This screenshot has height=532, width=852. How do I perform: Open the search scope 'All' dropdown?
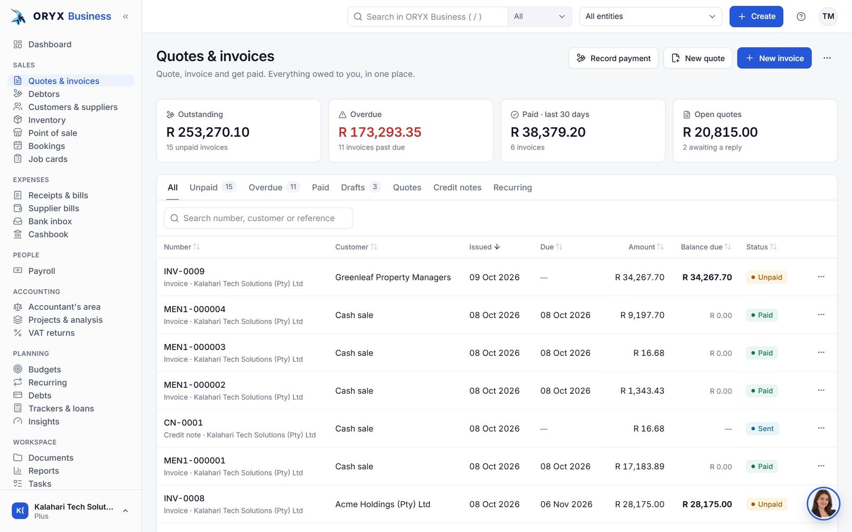click(x=539, y=16)
